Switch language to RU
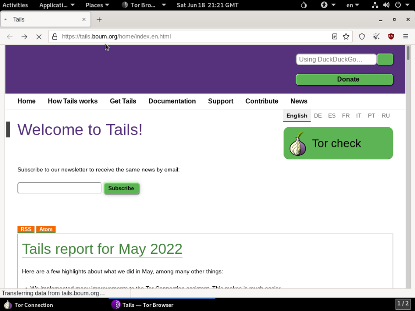 (386, 116)
